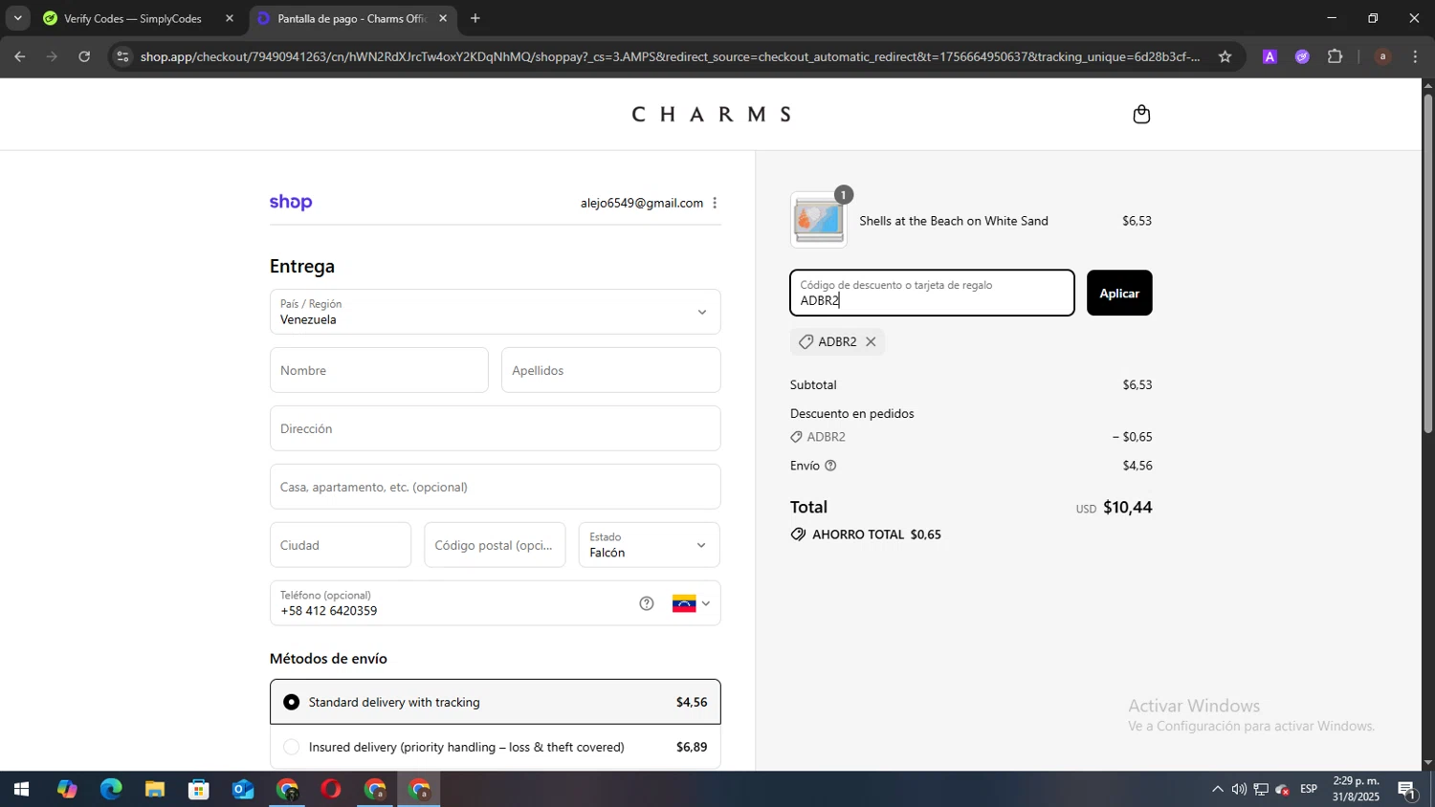Click the email alejo6549@gmail.com
The image size is (1435, 807).
pyautogui.click(x=642, y=203)
